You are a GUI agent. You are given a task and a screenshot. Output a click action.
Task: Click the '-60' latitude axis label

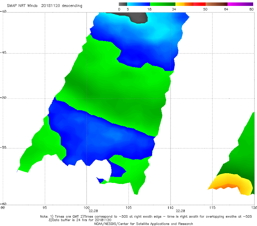tap(3, 204)
